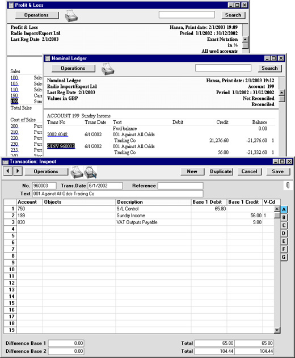Click Account cell 830 in row 3
Screen dimensions: 295x358
[x=29, y=222]
